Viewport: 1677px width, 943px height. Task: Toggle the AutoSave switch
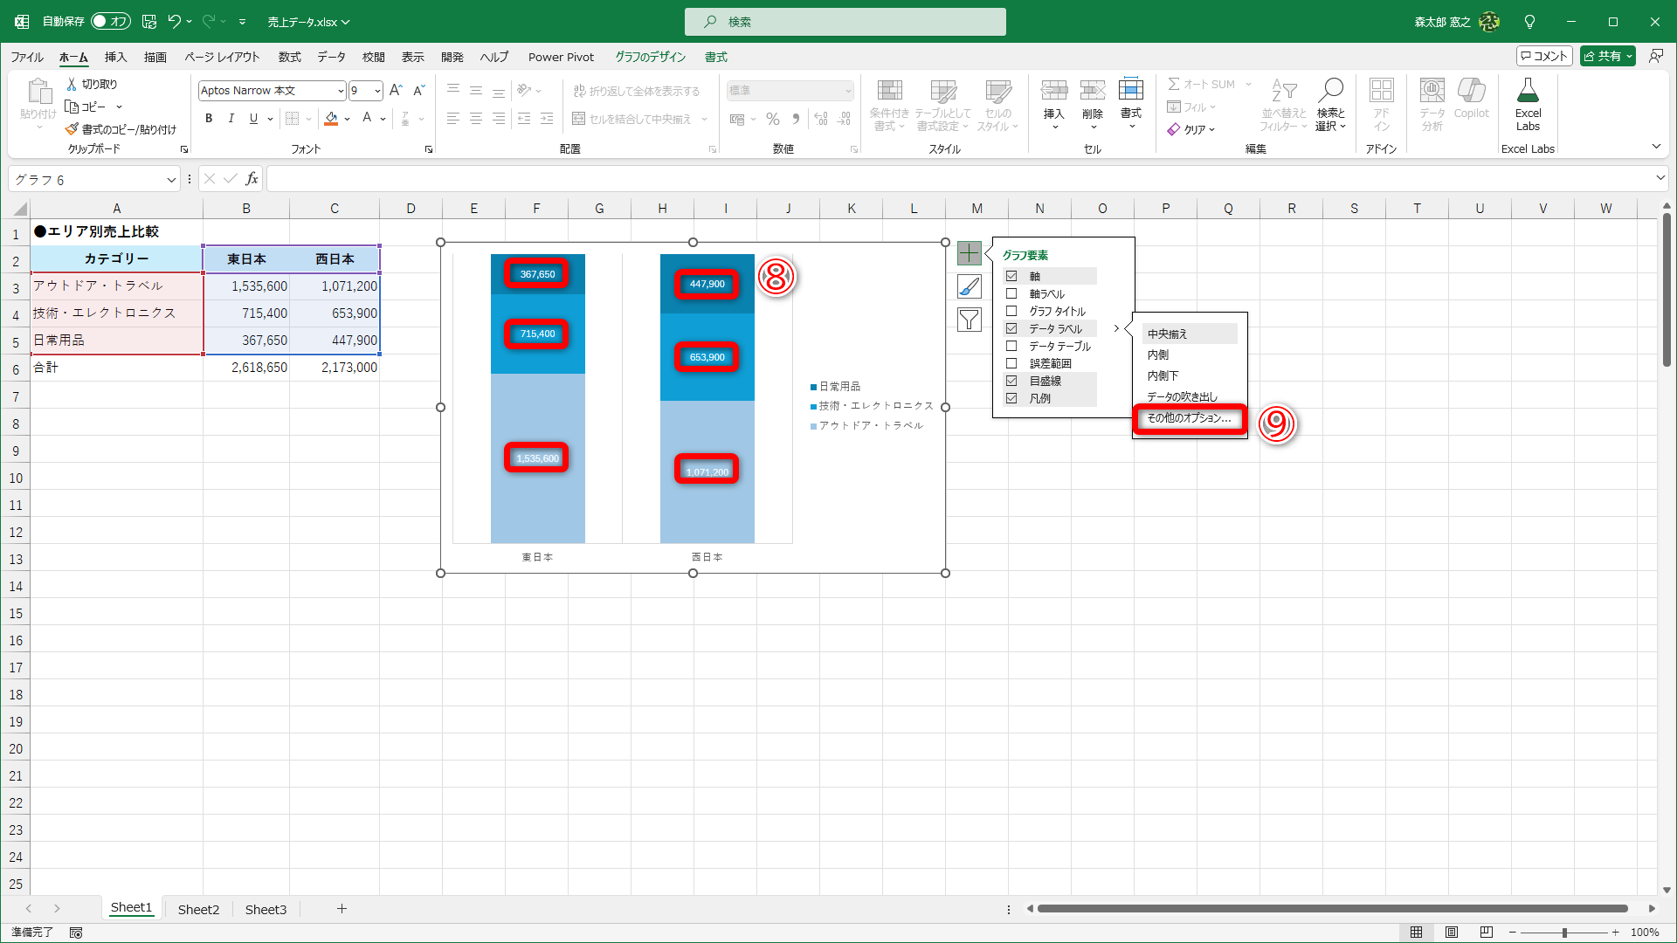click(111, 21)
